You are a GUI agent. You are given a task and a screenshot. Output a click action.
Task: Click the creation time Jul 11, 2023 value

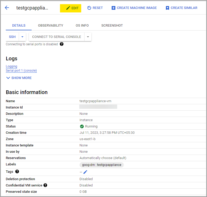click(107, 132)
